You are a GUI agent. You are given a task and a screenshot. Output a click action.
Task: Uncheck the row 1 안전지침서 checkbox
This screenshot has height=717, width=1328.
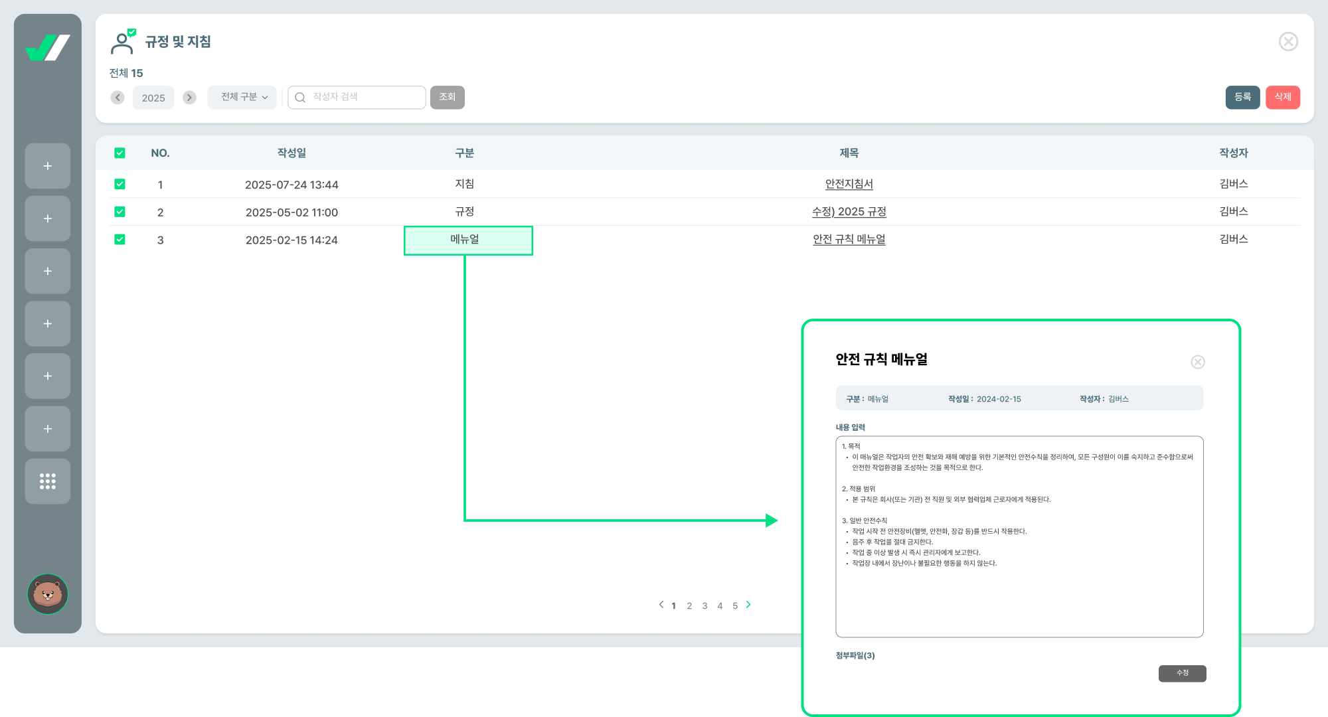click(x=120, y=184)
